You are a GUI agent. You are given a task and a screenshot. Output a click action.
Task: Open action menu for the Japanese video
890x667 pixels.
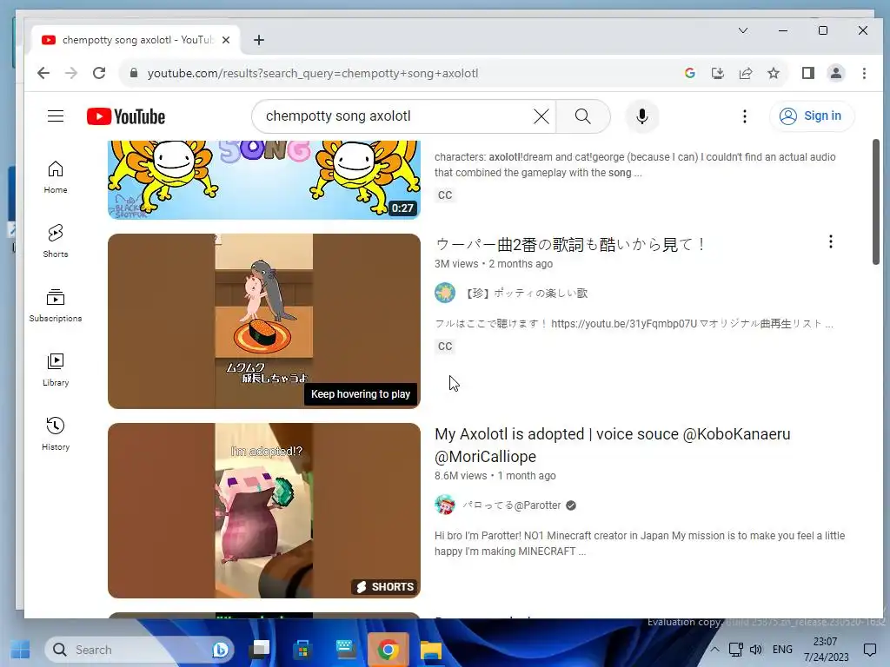[830, 242]
